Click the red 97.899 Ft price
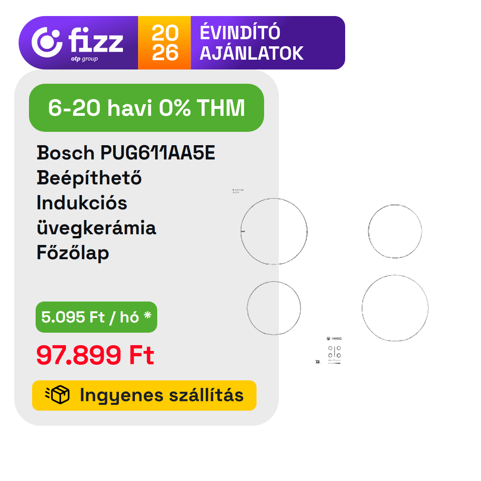Viewport: 481px width, 481px height. [x=95, y=355]
